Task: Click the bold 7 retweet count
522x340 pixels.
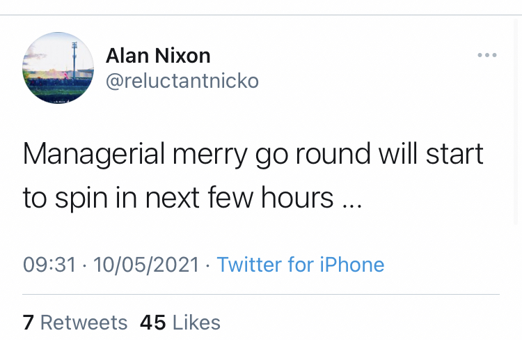Action: (29, 323)
